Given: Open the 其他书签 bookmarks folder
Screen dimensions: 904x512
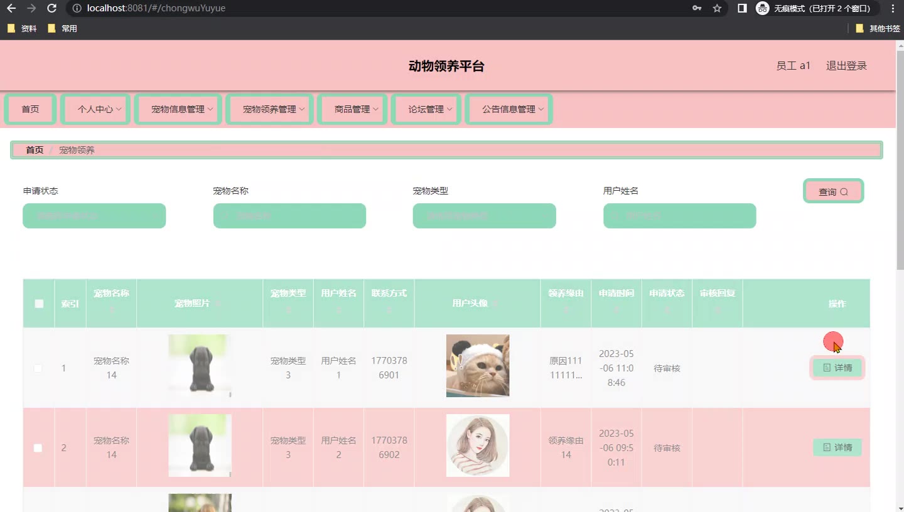Looking at the screenshot, I should tap(878, 28).
